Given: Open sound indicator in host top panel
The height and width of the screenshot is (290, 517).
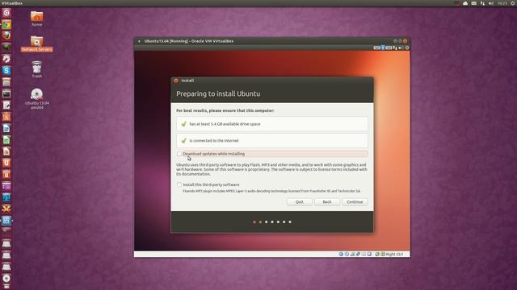Looking at the screenshot, I should [491, 3].
